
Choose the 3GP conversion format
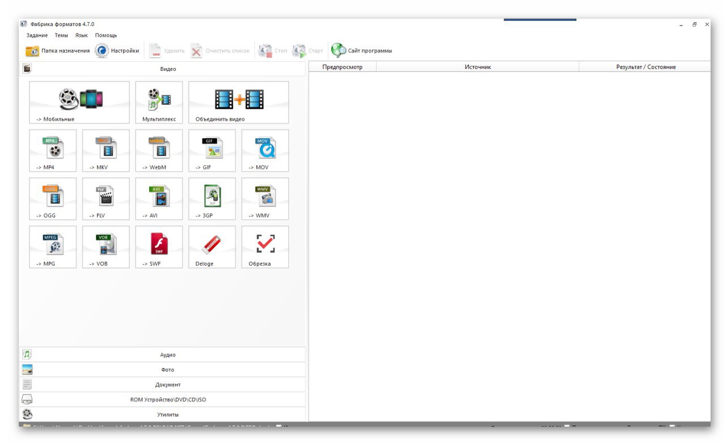pos(212,199)
